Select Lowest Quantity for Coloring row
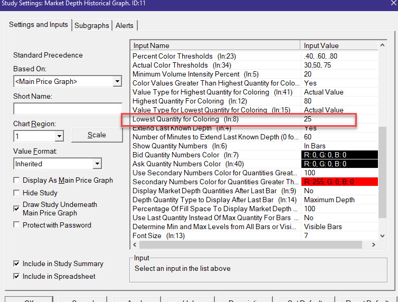 pos(254,119)
